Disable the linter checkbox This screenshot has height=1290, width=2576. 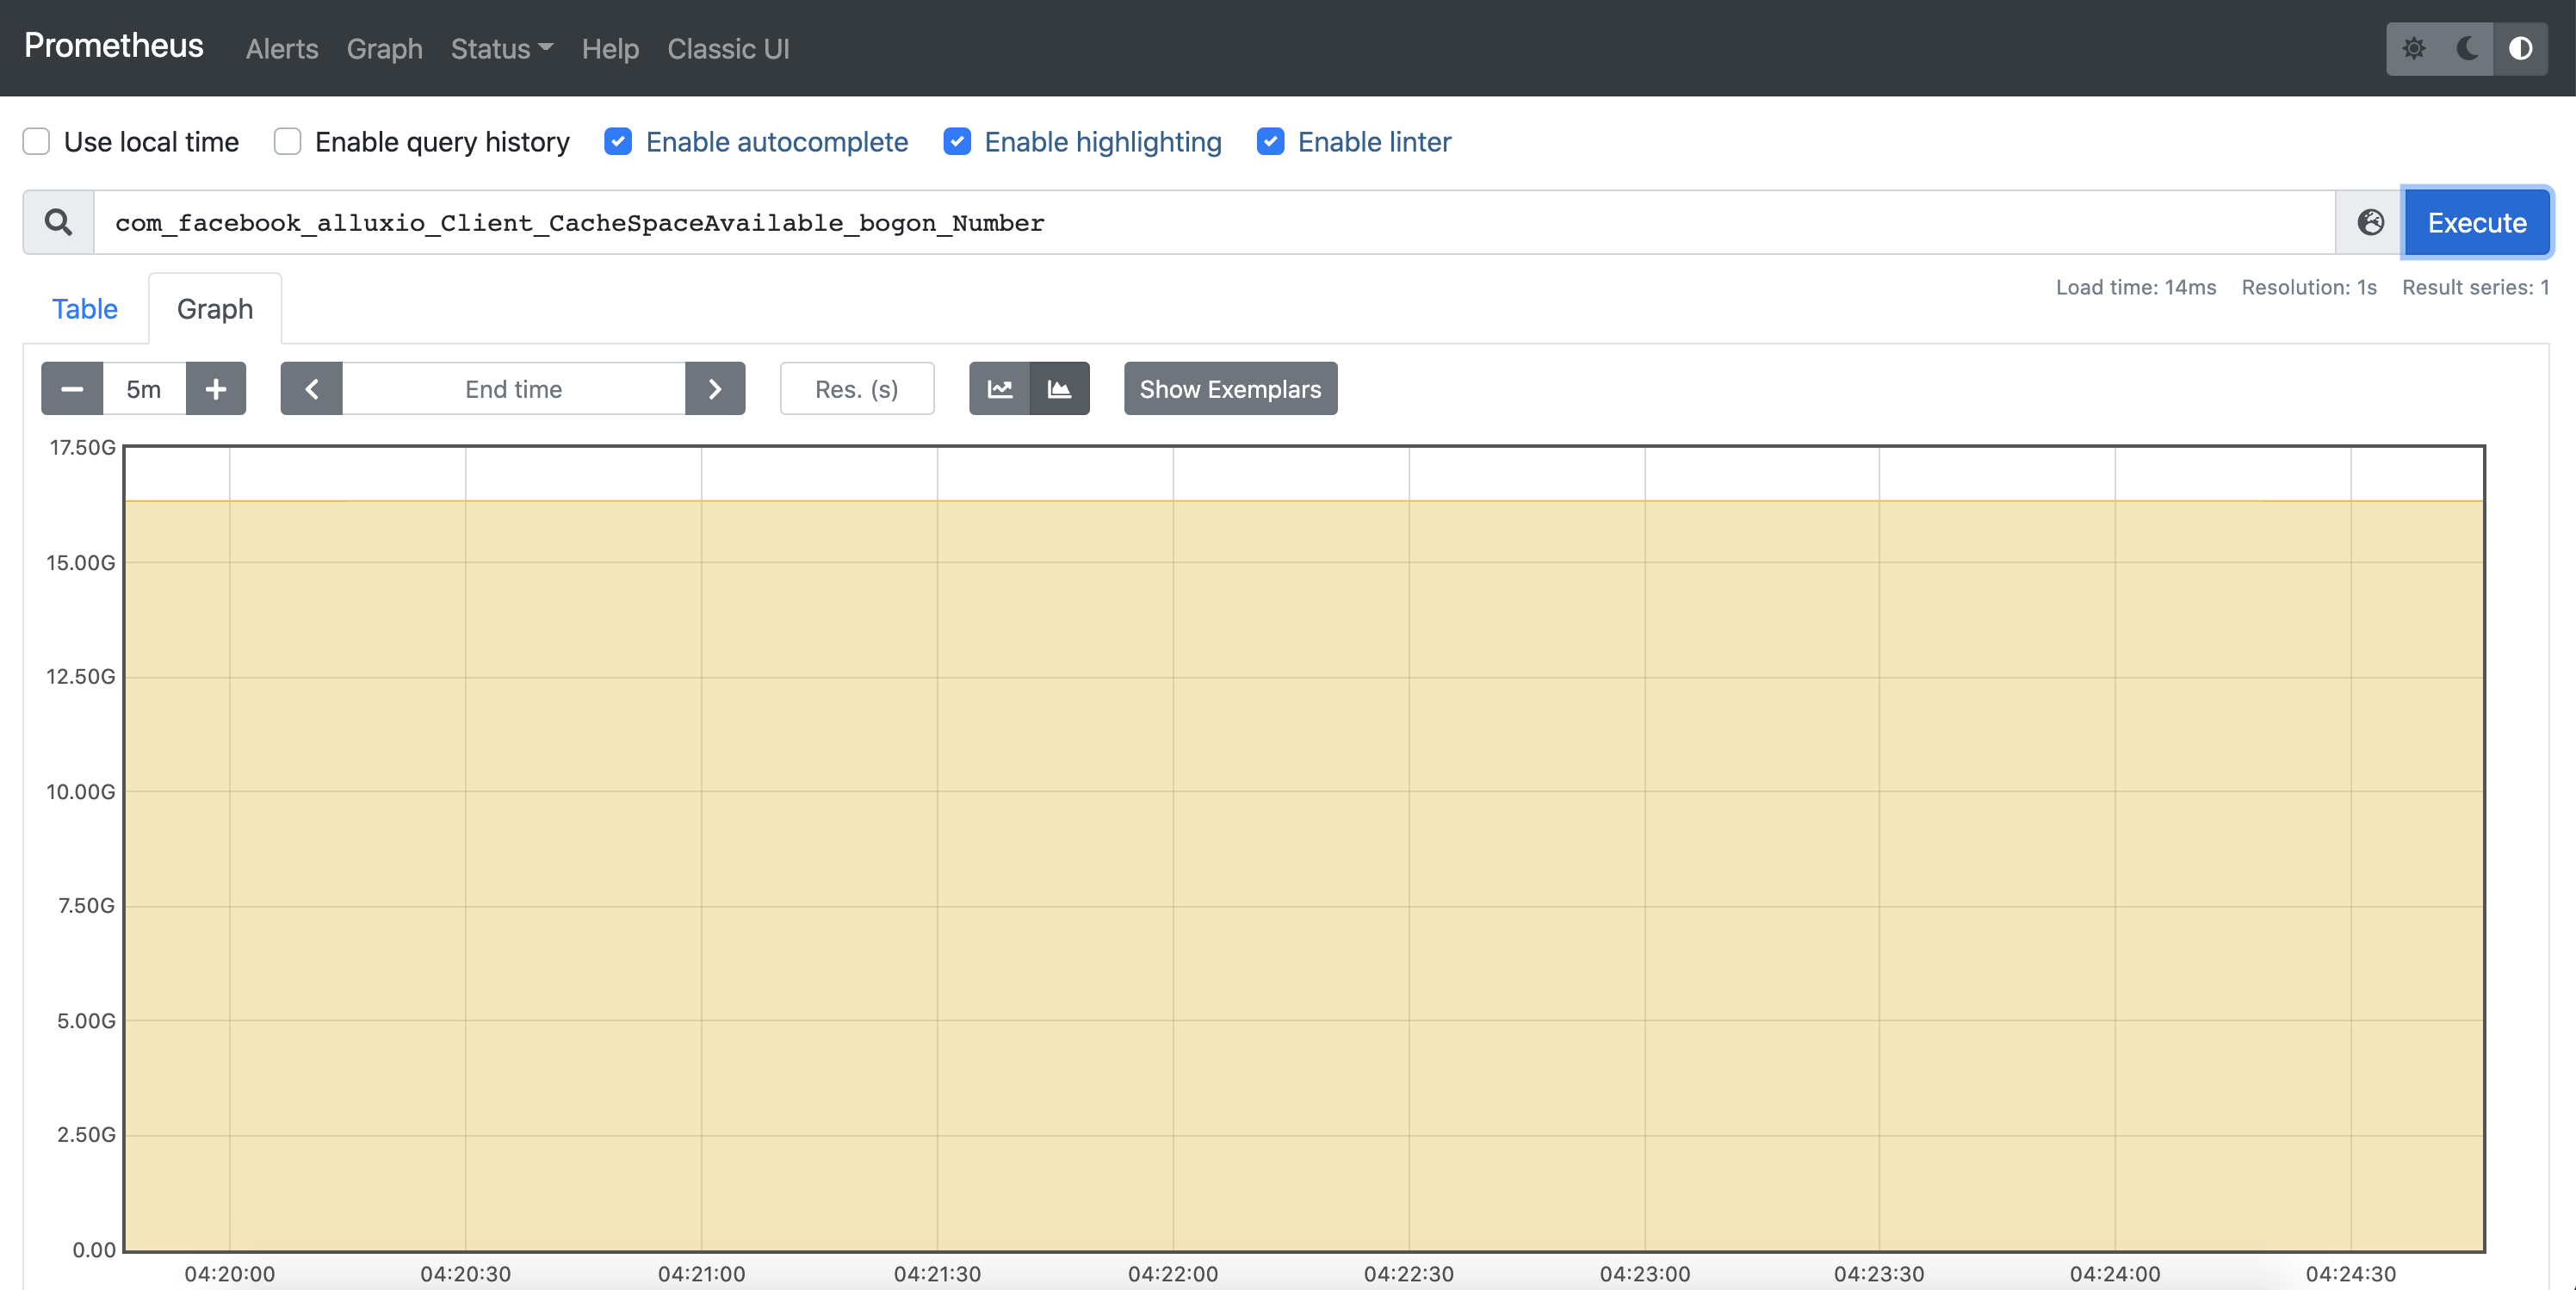point(1271,142)
